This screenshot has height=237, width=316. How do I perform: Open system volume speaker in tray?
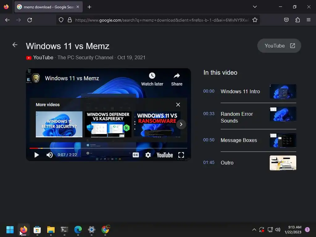(278, 230)
